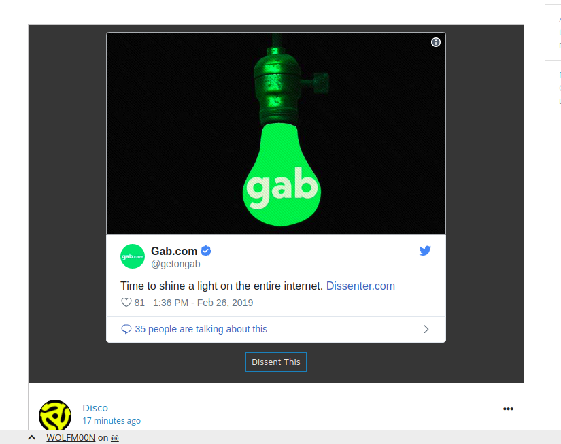Open the Twitter bird logo link
This screenshot has height=444, width=561.
tap(425, 251)
